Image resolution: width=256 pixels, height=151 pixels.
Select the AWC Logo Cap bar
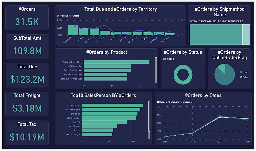point(108,66)
